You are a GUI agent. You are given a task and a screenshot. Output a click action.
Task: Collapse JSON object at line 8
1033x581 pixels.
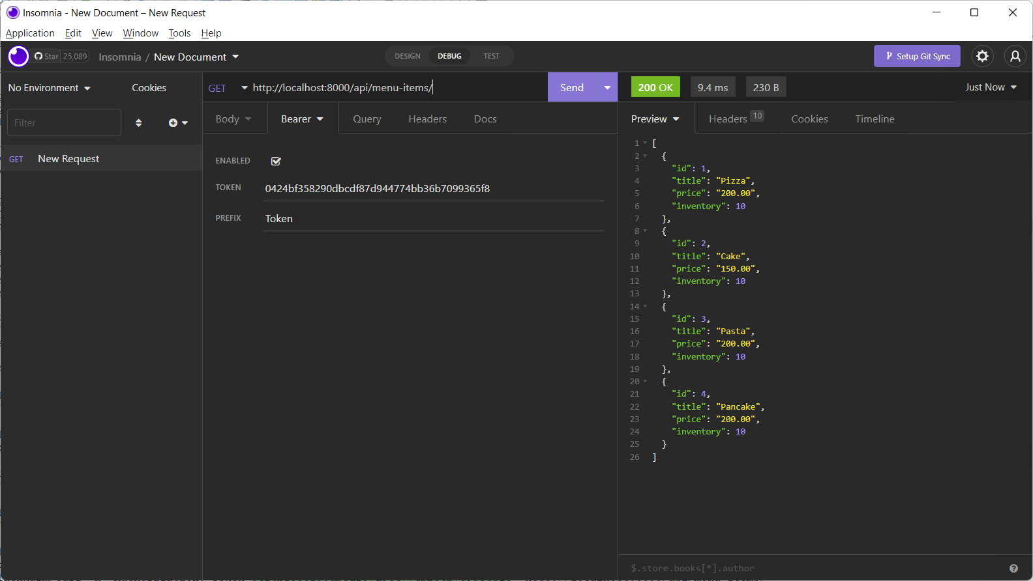(x=646, y=231)
